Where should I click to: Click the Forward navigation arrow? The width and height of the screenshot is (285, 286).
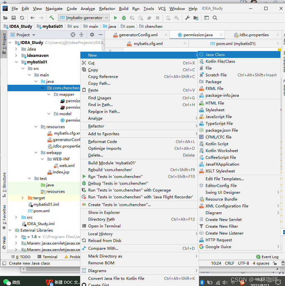(41, 18)
